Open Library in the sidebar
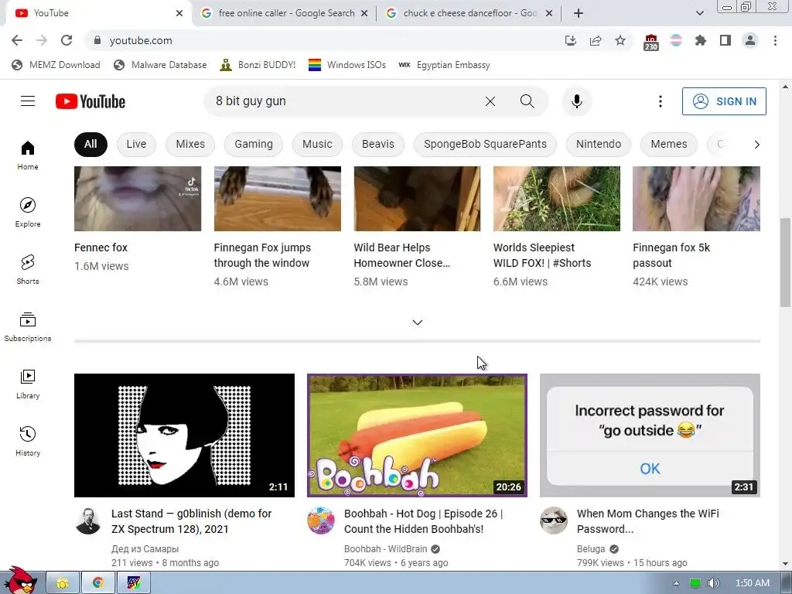 28,384
